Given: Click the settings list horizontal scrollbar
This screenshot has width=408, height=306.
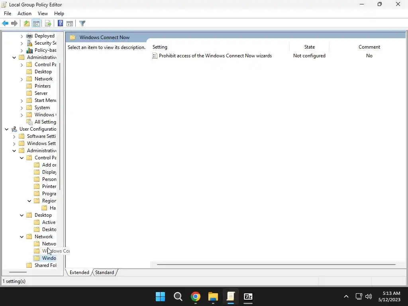Looking at the screenshot, I should coord(276,265).
